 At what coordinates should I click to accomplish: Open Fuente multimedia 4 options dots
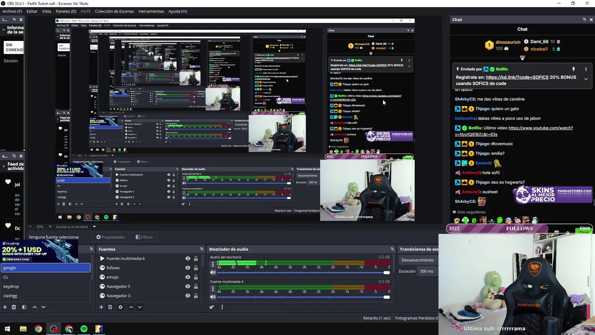(213, 288)
